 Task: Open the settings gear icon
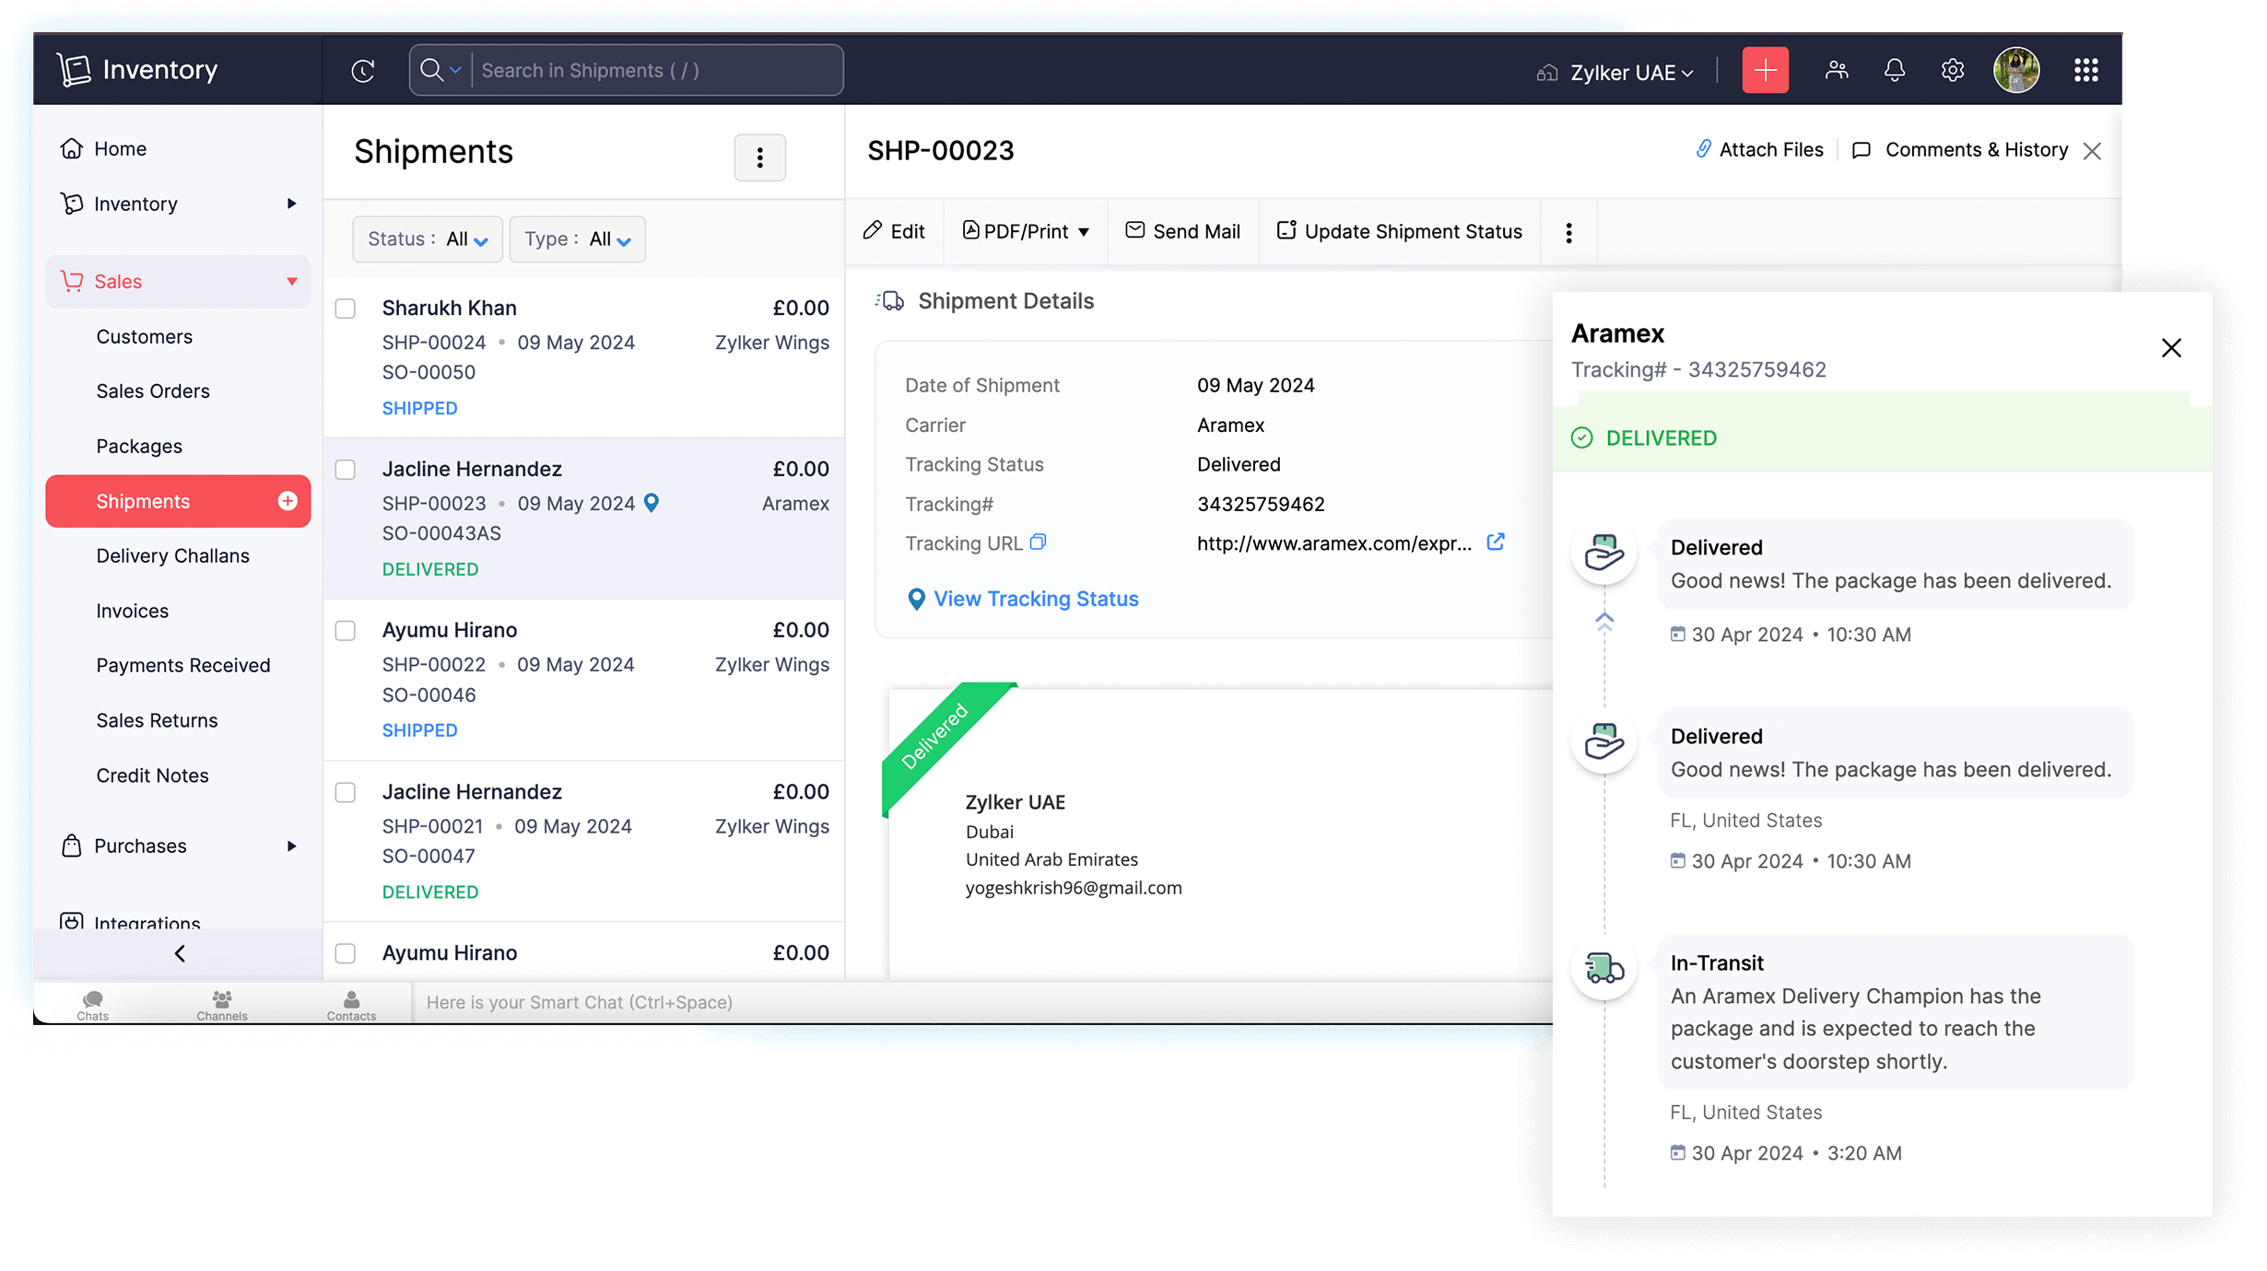1953,69
